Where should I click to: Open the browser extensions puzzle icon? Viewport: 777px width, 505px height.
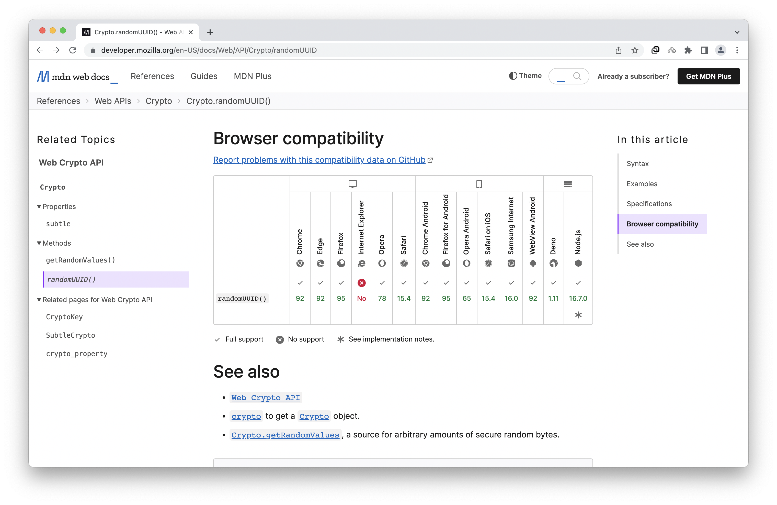[688, 50]
